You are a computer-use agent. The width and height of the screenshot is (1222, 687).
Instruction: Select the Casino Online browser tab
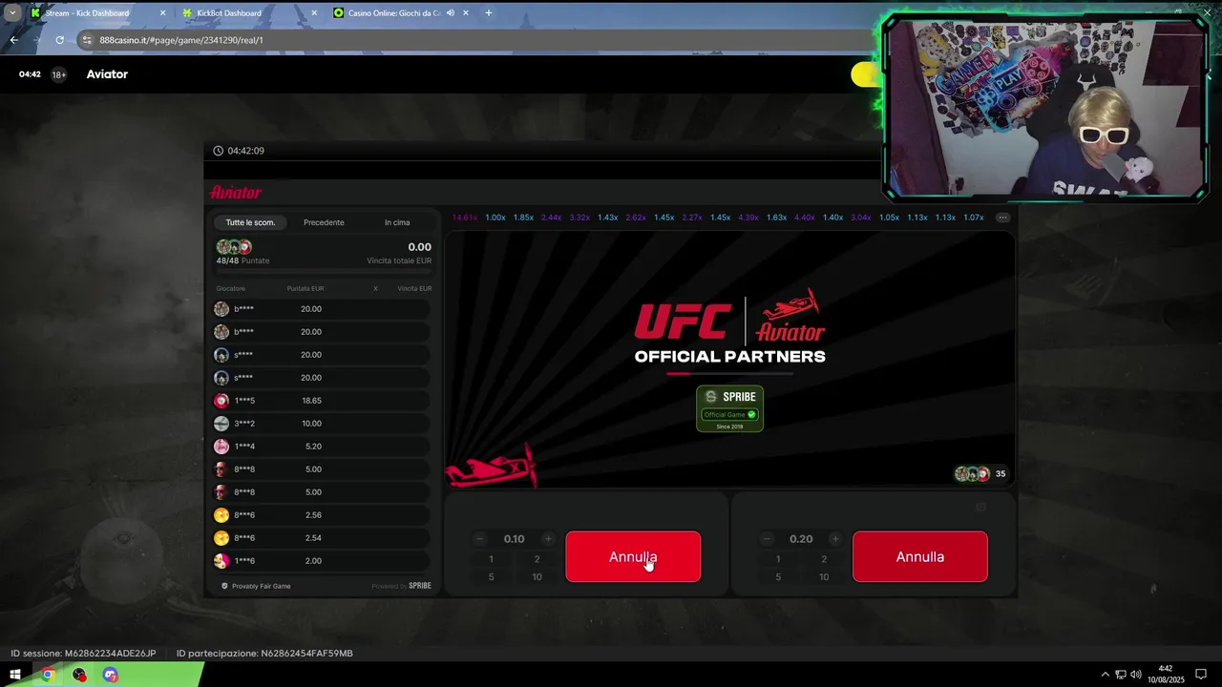401,13
